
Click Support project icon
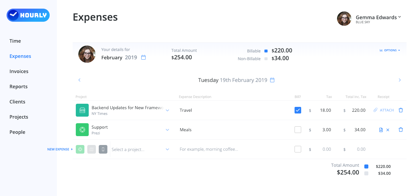point(82,130)
